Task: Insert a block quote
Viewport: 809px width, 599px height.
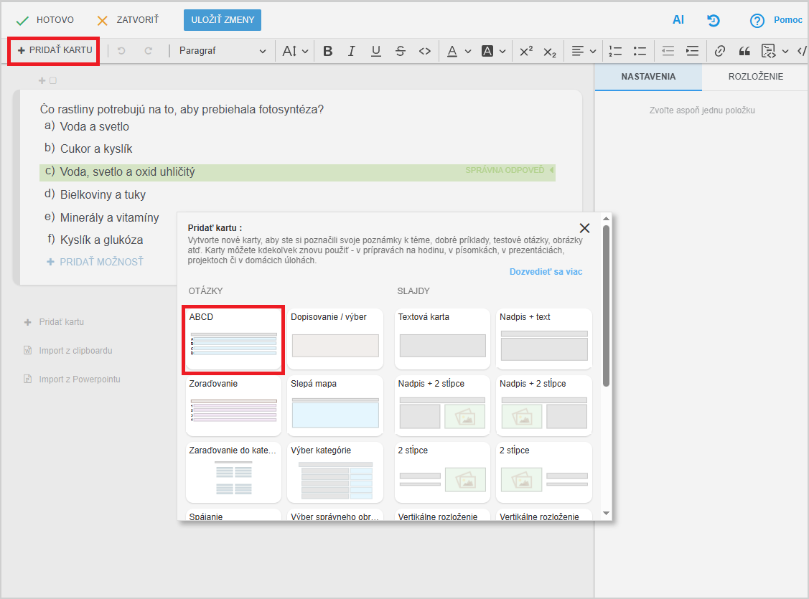Action: pos(744,51)
